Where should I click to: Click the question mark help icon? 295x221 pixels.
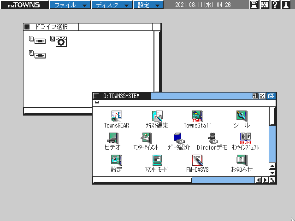275,5
